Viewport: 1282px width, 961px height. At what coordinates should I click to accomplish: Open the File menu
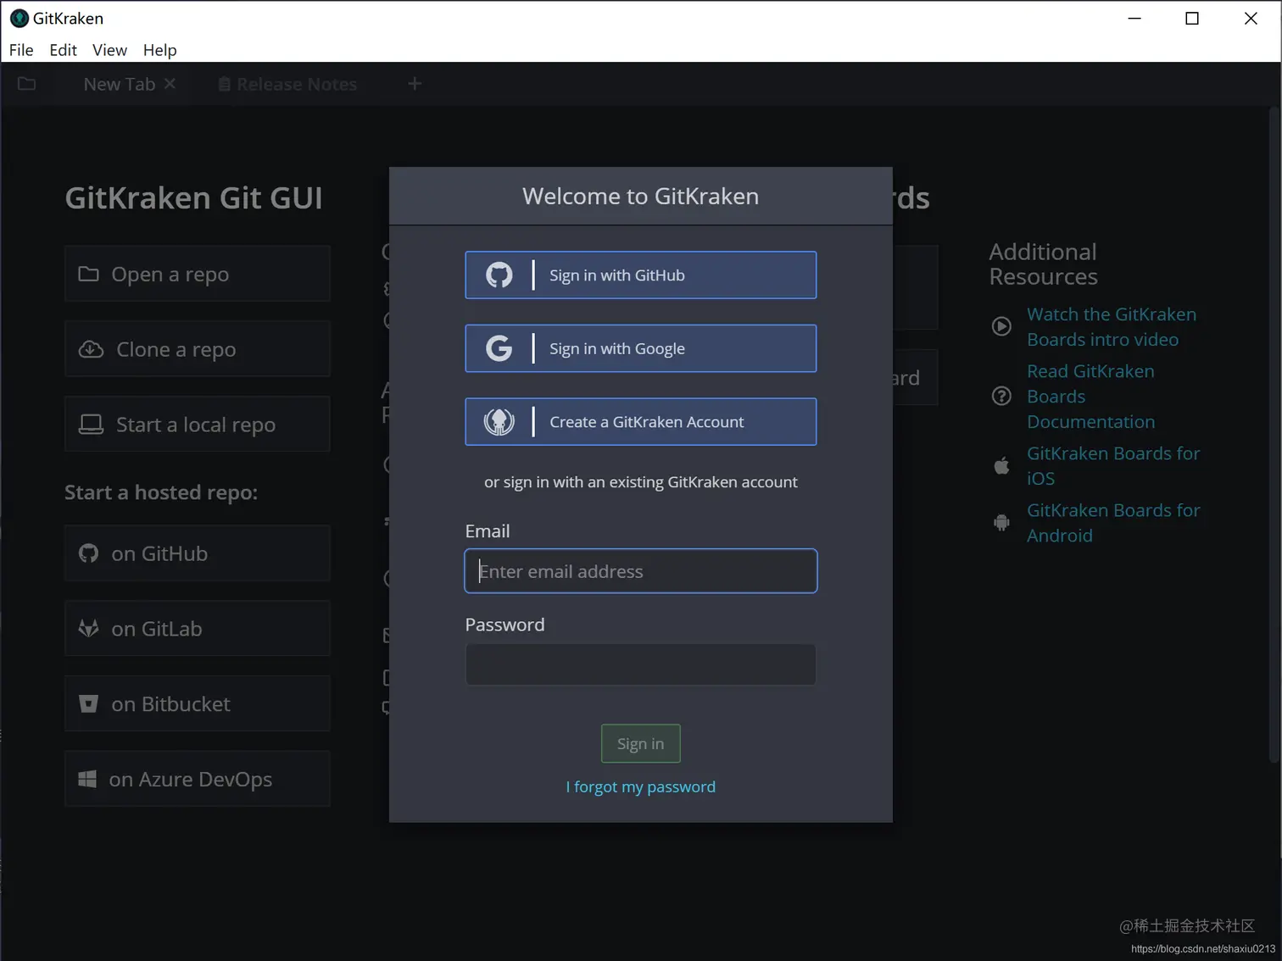point(21,50)
